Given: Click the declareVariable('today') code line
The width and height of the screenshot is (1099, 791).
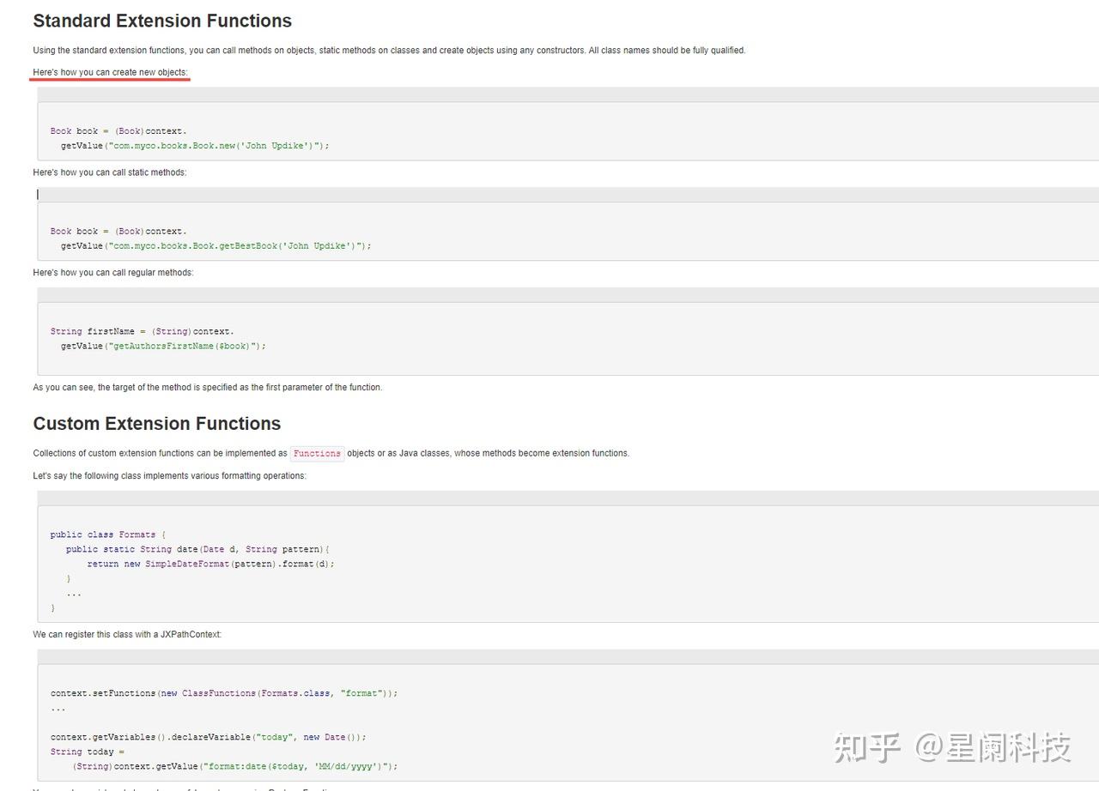Looking at the screenshot, I should [x=210, y=736].
